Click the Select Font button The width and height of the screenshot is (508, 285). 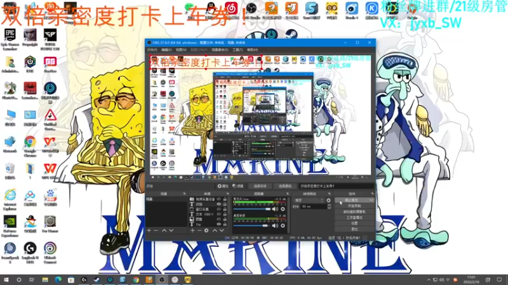pos(260,186)
